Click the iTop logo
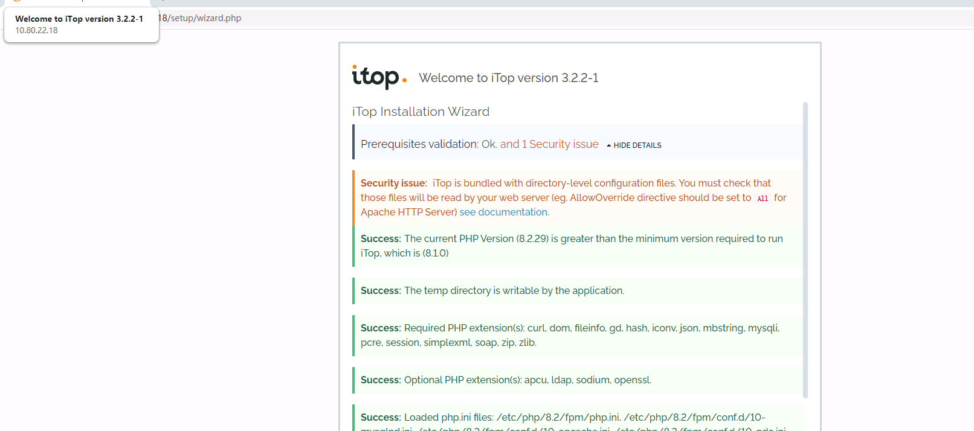The width and height of the screenshot is (974, 431). (x=379, y=77)
